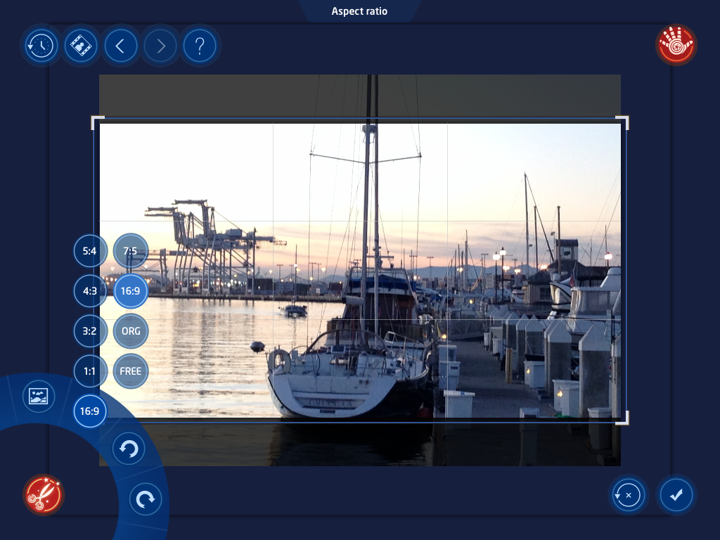
Task: Open the history clock icon
Action: coord(40,46)
